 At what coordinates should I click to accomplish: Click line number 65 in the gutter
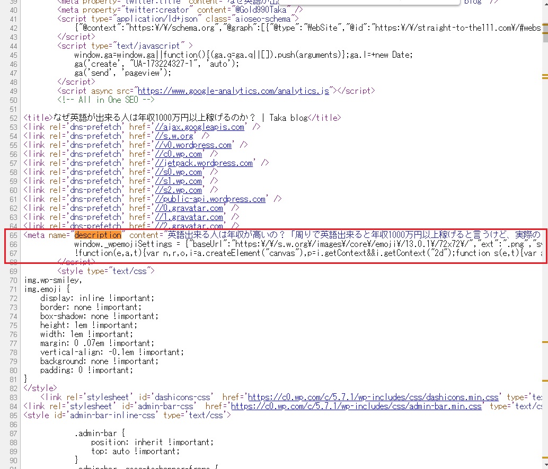(x=13, y=235)
